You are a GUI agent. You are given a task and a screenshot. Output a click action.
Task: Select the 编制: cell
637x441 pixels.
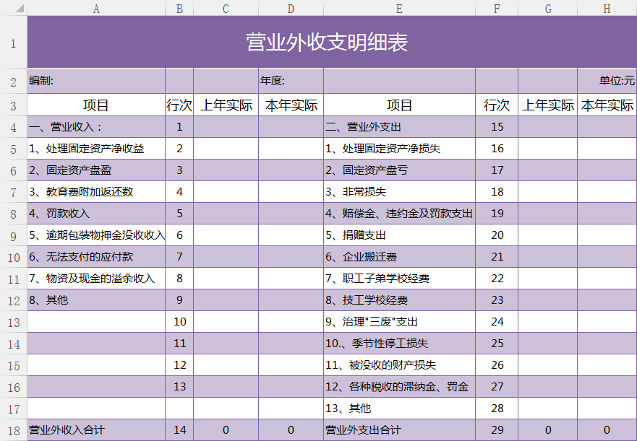96,81
